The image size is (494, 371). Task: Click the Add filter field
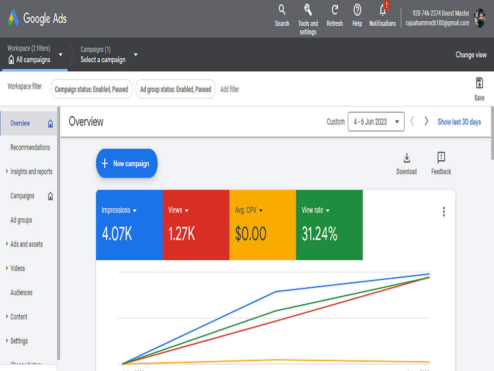coord(230,89)
